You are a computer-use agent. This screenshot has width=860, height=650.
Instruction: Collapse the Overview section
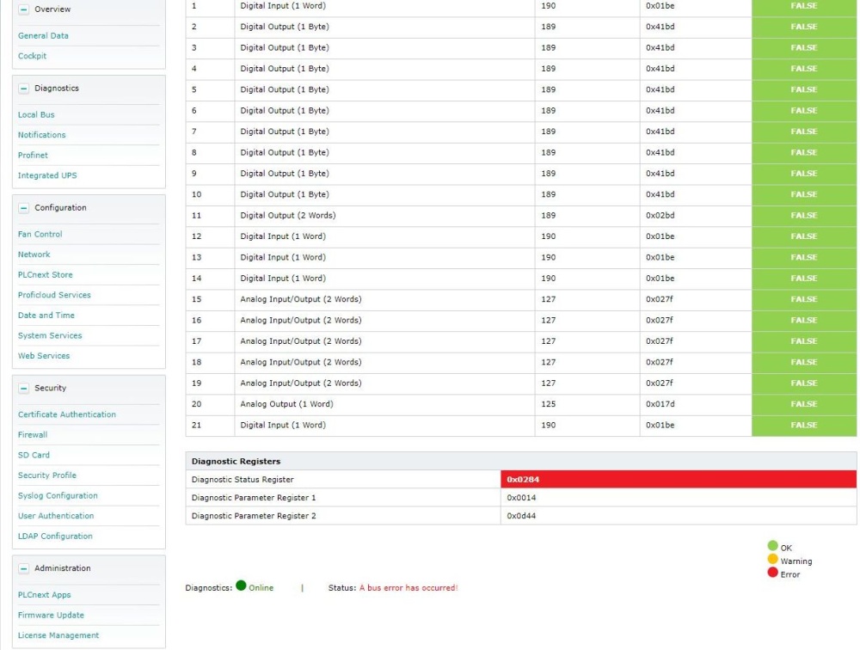[23, 9]
